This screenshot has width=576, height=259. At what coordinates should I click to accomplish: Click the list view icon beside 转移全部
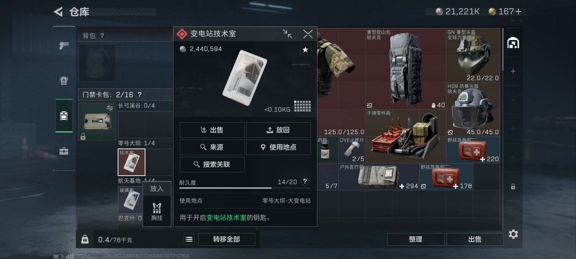(189, 239)
